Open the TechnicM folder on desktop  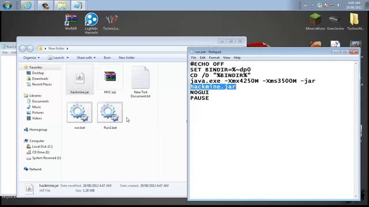[x=355, y=22]
